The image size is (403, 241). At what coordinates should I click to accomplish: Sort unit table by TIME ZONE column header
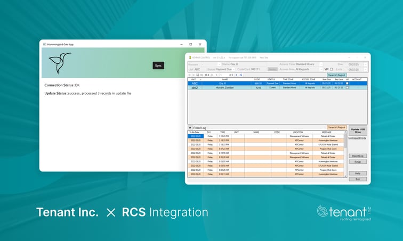point(288,79)
